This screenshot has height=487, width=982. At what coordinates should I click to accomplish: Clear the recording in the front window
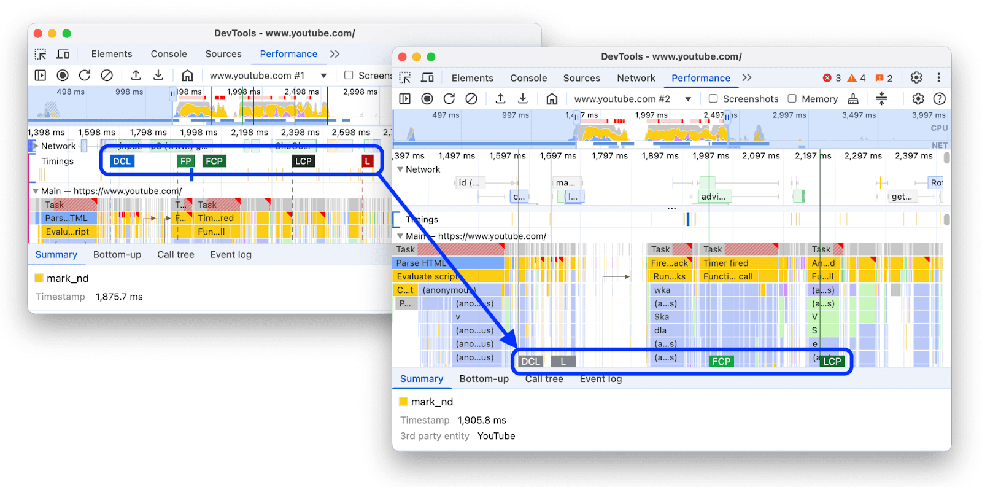click(471, 99)
